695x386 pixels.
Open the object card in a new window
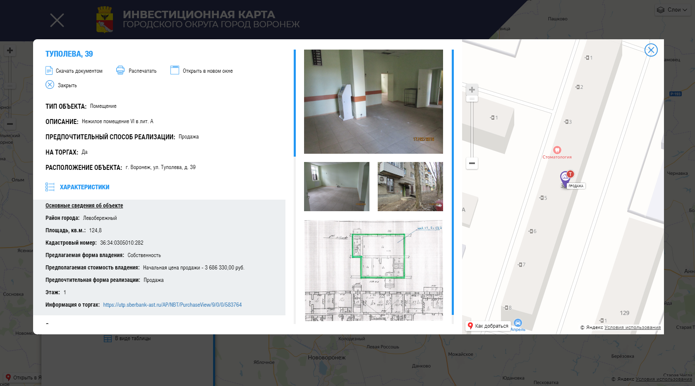point(175,70)
